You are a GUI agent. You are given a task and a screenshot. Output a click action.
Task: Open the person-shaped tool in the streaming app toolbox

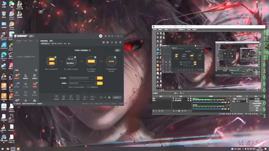coord(26,77)
